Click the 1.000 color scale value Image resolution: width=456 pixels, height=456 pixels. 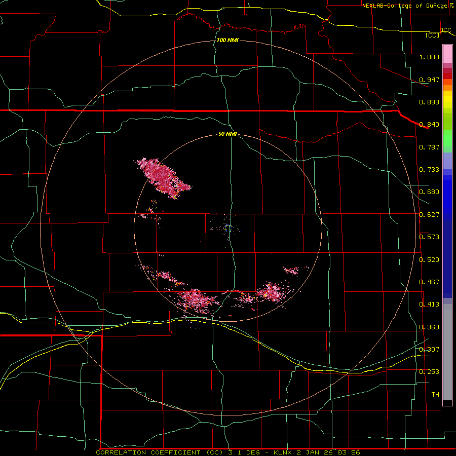click(x=429, y=57)
